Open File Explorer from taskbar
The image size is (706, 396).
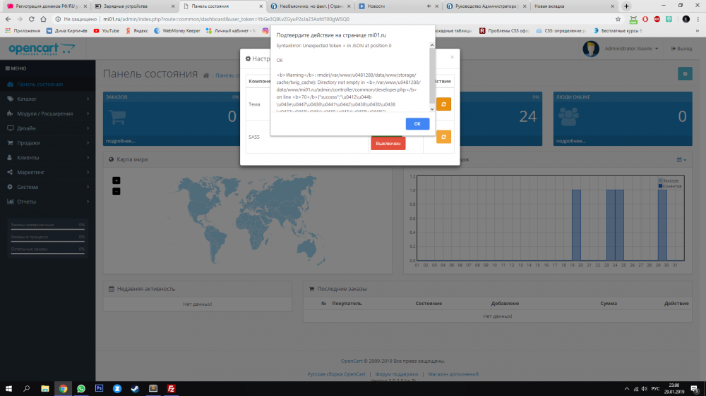coord(45,389)
